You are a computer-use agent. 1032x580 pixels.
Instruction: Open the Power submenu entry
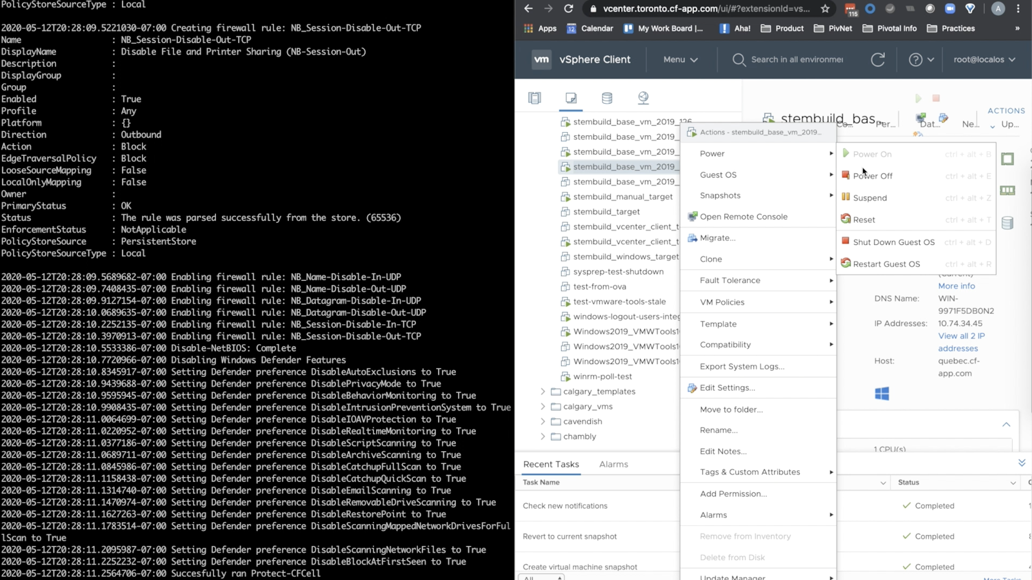pos(759,153)
